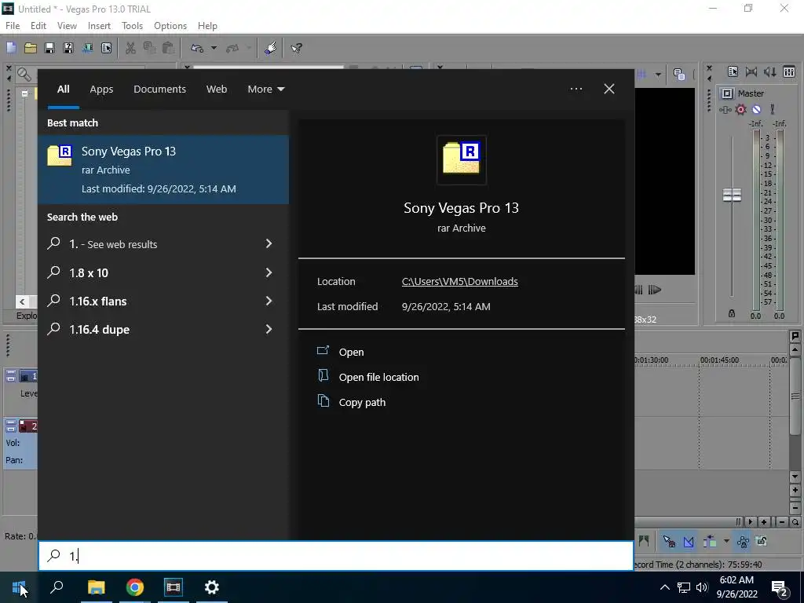This screenshot has height=603, width=804.
Task: Click Open in the result actions
Action: pos(351,353)
